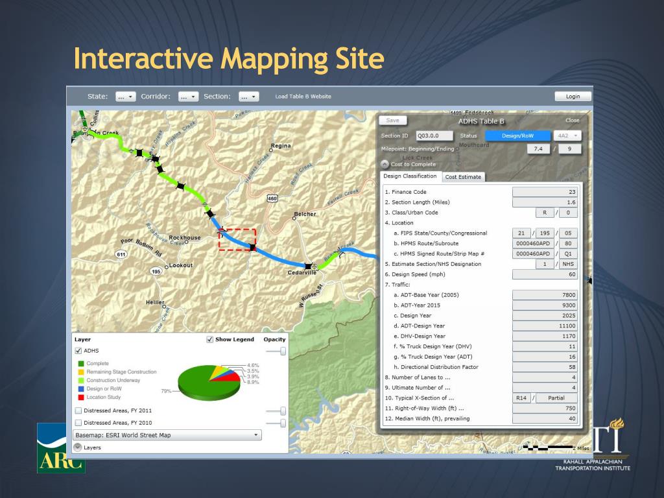
Task: Open the Basemap ESRI World Street Map dropdown
Action: coord(167,435)
